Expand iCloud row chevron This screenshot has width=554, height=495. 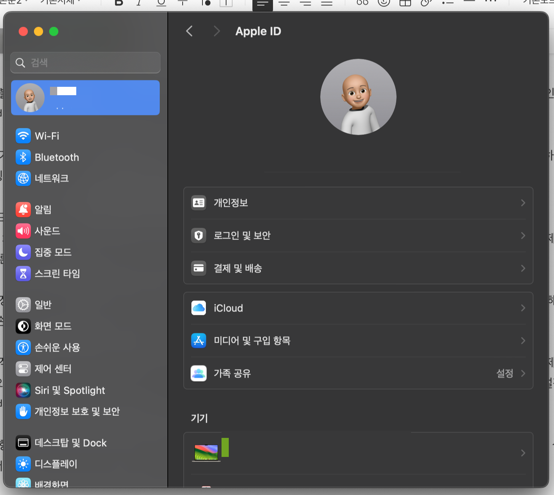pos(523,308)
